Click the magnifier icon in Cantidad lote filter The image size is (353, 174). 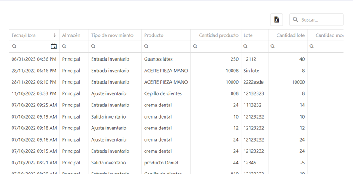coord(273,46)
